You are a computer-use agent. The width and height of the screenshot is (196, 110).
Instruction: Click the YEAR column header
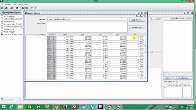pyautogui.click(x=65, y=35)
